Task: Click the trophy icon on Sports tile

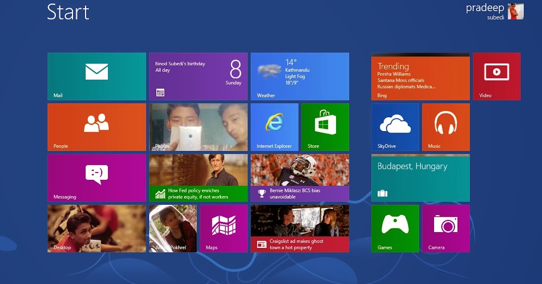Action: [x=262, y=194]
